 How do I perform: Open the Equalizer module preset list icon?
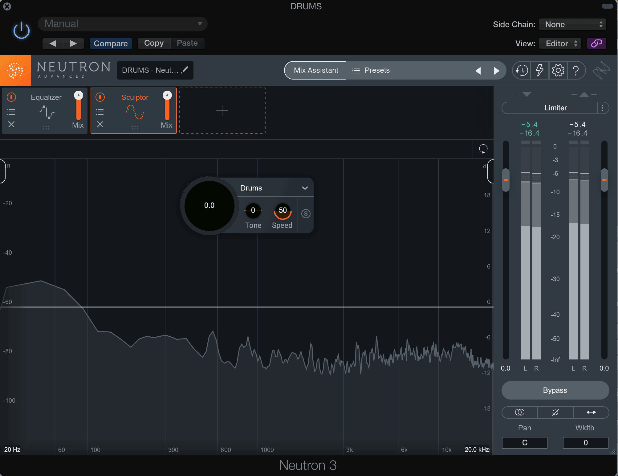(x=11, y=112)
